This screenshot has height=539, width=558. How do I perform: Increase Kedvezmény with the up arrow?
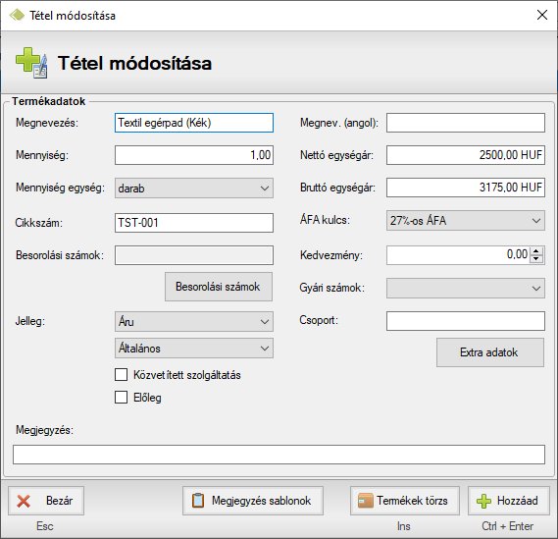tap(536, 251)
